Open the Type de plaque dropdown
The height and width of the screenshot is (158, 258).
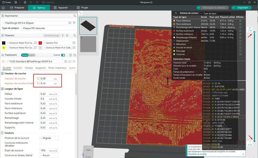pos(47,28)
